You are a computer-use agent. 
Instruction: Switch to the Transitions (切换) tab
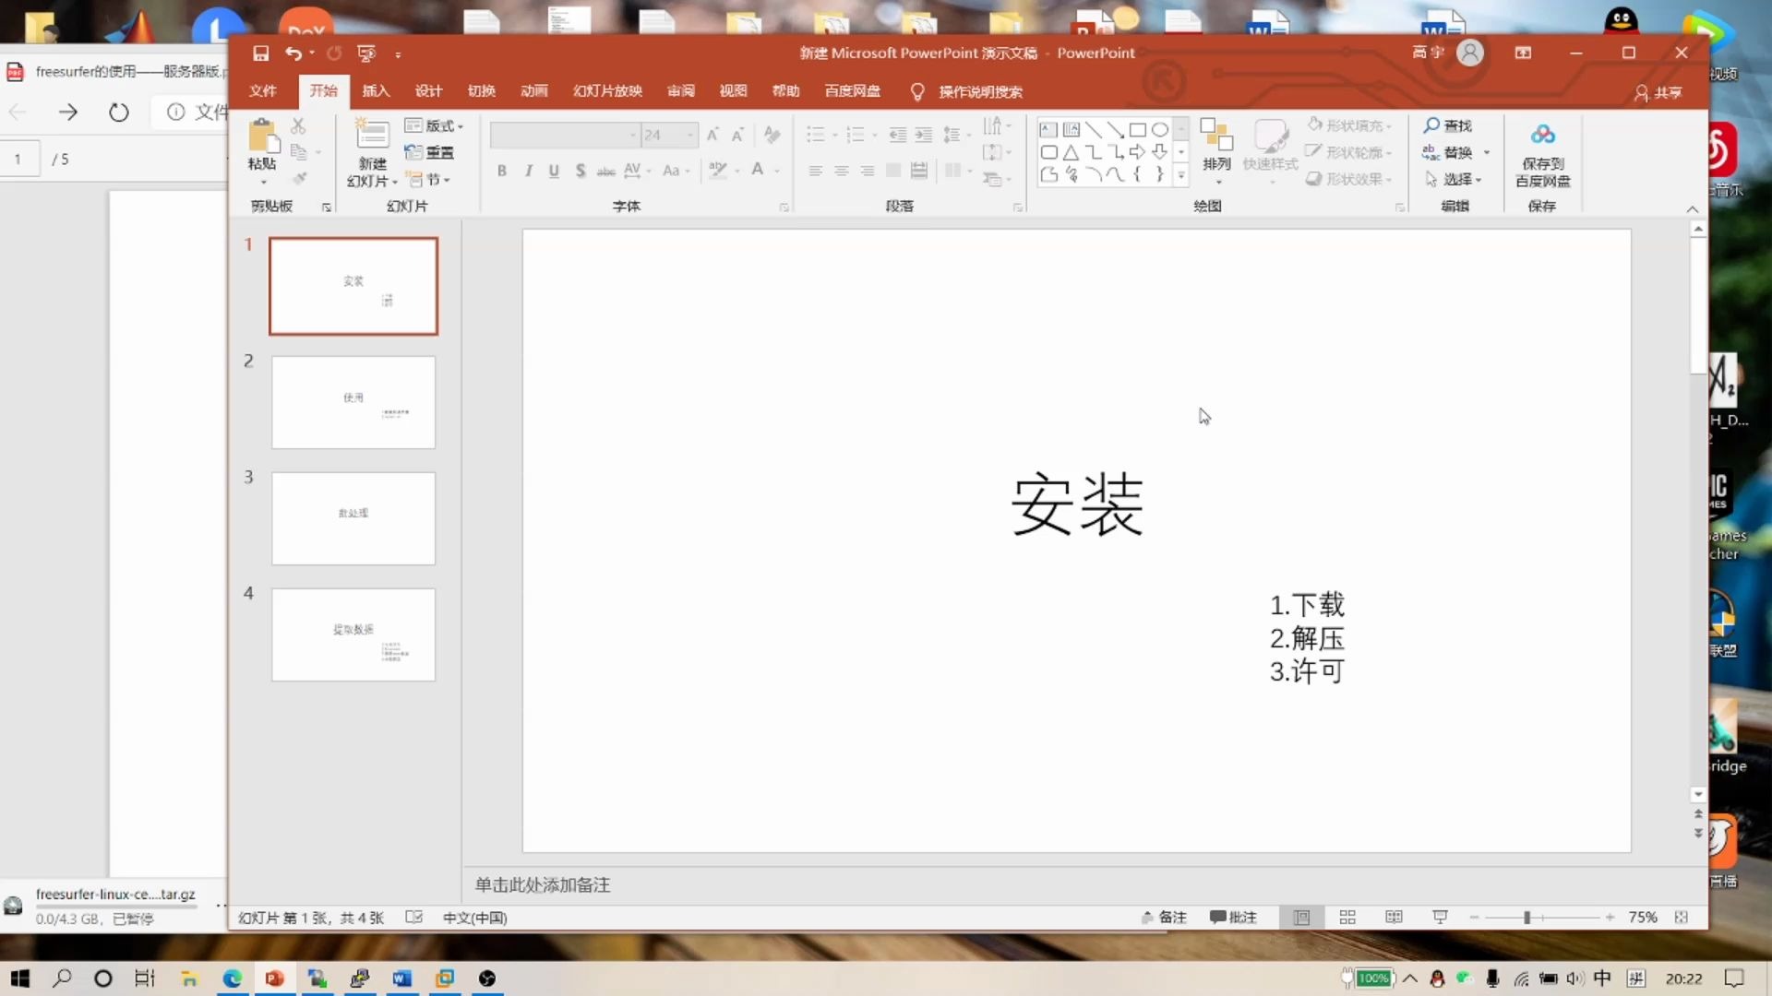(x=482, y=90)
